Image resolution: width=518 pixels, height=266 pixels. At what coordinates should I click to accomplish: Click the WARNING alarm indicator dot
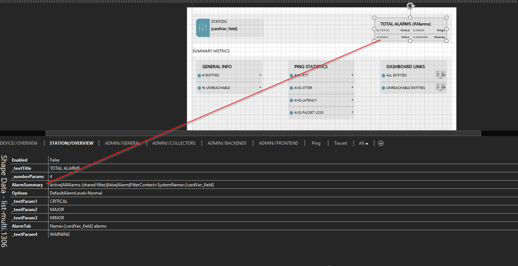tap(415, 37)
